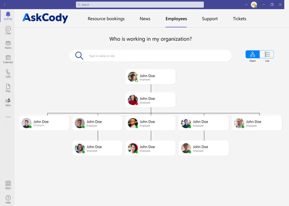The image size is (289, 206).
Task: Switch to Chart view
Action: tap(253, 54)
